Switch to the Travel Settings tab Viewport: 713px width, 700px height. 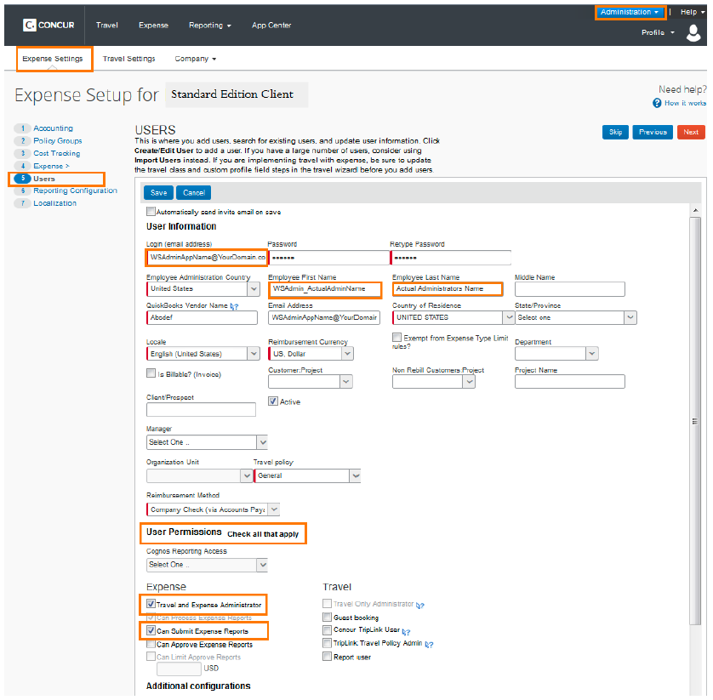pyautogui.click(x=128, y=59)
